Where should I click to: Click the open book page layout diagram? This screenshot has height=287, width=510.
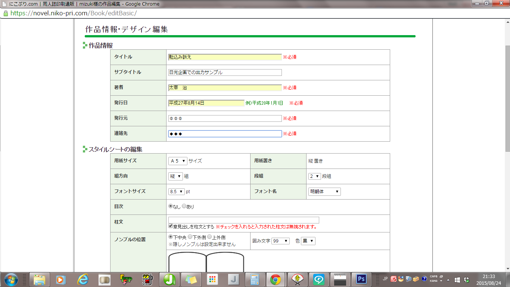206,262
